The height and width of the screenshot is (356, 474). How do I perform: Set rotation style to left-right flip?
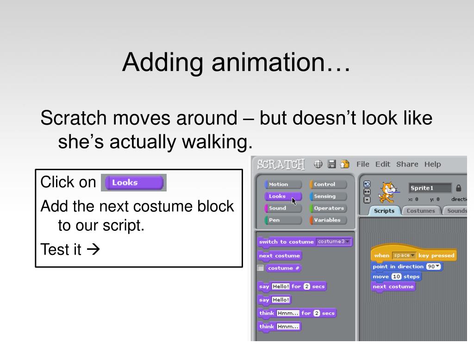(367, 192)
